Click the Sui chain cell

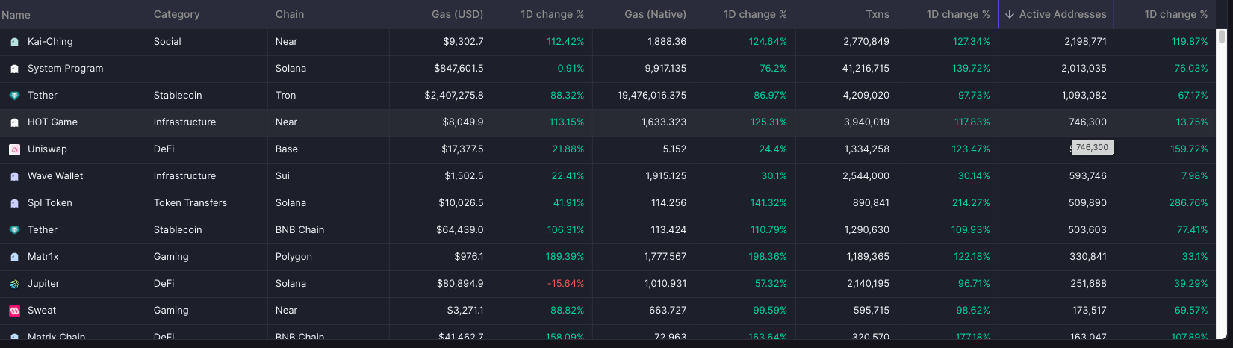coord(282,176)
